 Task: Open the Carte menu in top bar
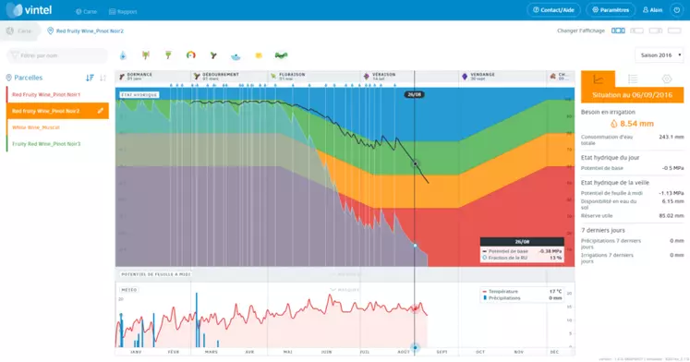click(x=86, y=12)
